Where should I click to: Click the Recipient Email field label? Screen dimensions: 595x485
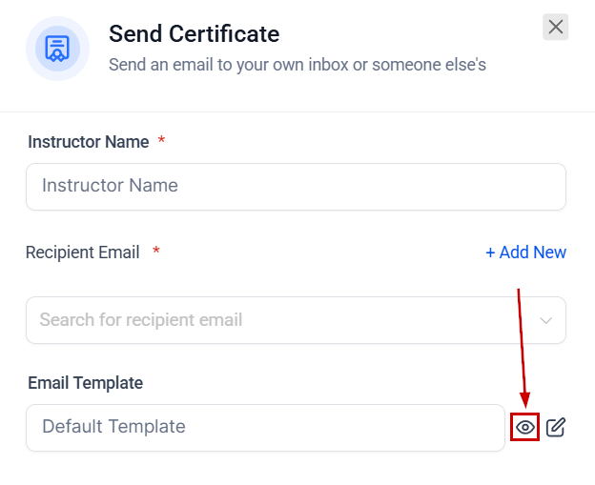point(82,253)
